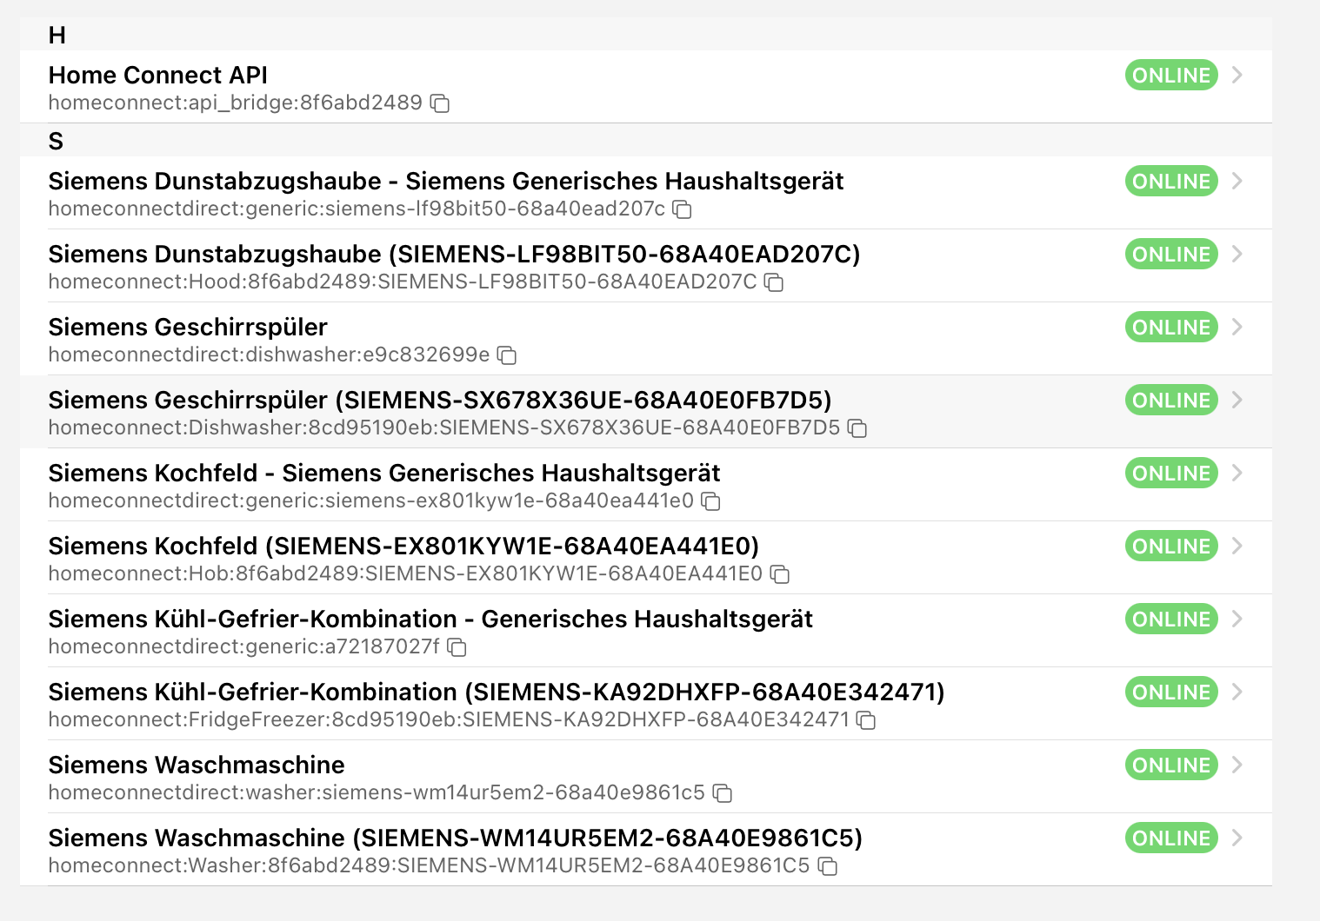
Task: Copy homeconnectdirect:dishwasher UID to clipboard
Action: 507,355
